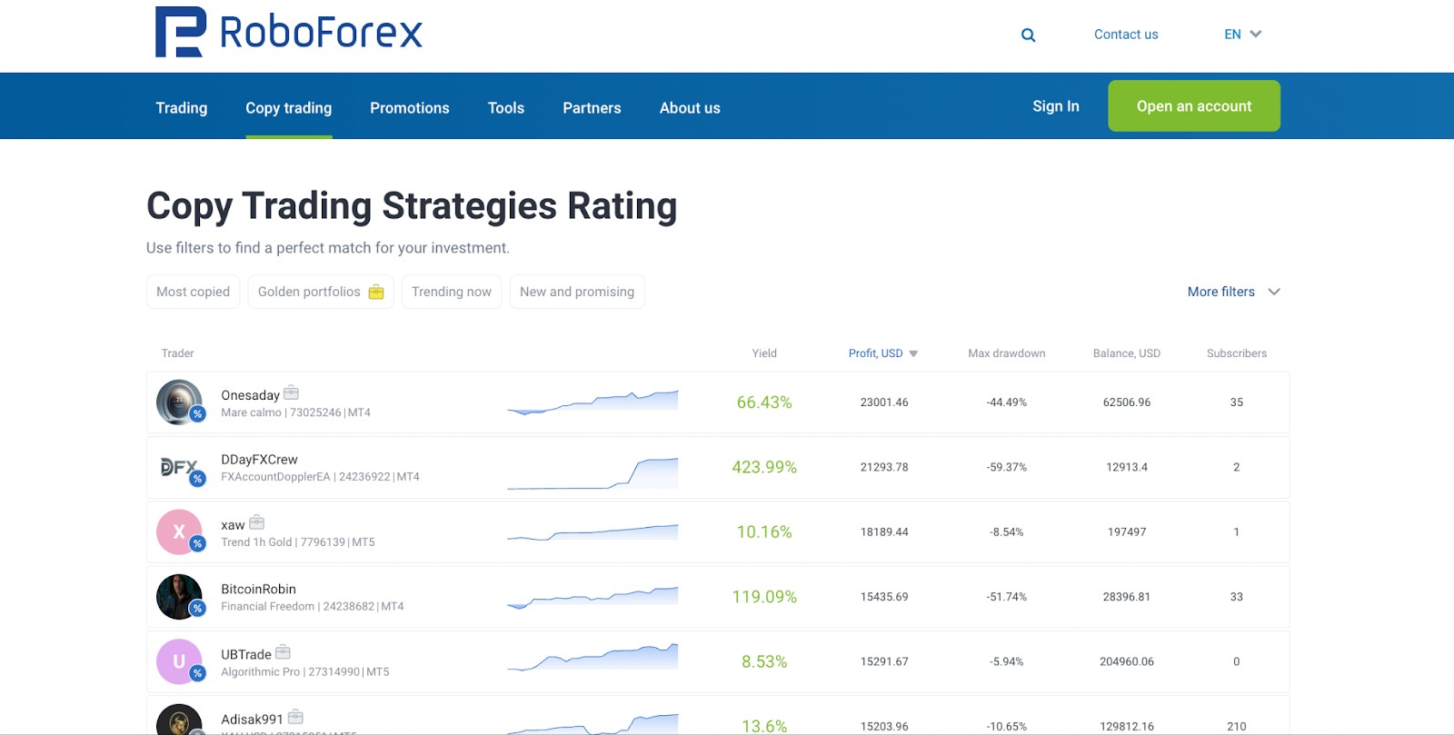This screenshot has width=1454, height=735.
Task: Open the DDayFXCrew strategy name
Action: pos(259,460)
